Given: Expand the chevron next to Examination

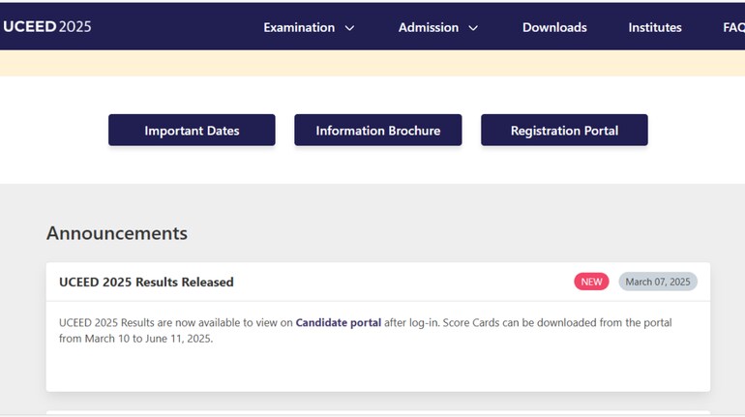Looking at the screenshot, I should point(349,28).
